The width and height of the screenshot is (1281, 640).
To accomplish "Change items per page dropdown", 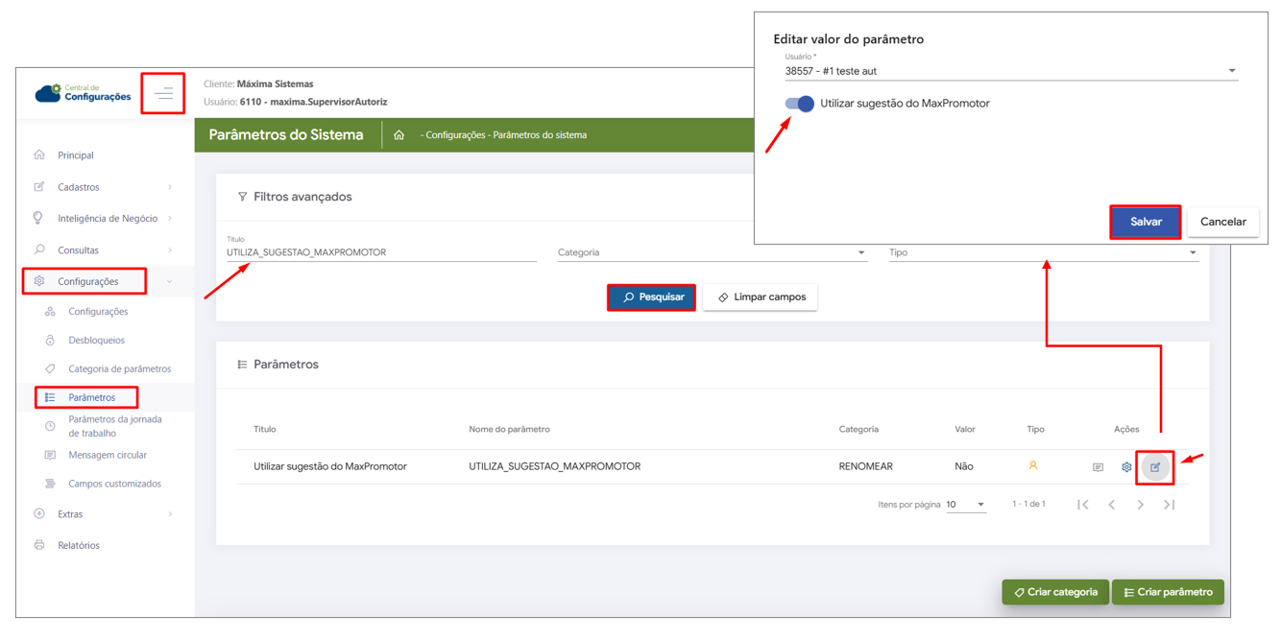I will (965, 505).
